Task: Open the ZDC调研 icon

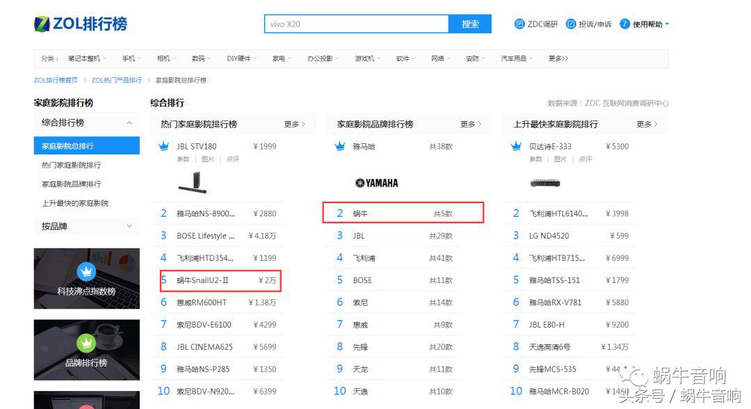Action: 519,22
